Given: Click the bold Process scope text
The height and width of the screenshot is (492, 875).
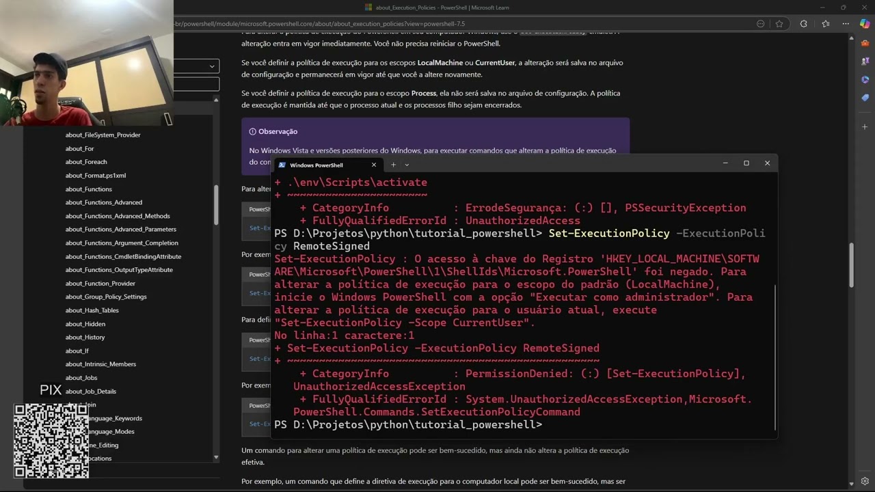Looking at the screenshot, I should [x=424, y=93].
